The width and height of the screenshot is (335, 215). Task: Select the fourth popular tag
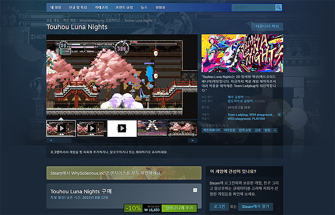pos(258,130)
